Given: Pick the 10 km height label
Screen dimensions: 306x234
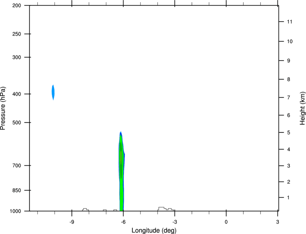Looking at the screenshot, I should click(x=290, y=41).
